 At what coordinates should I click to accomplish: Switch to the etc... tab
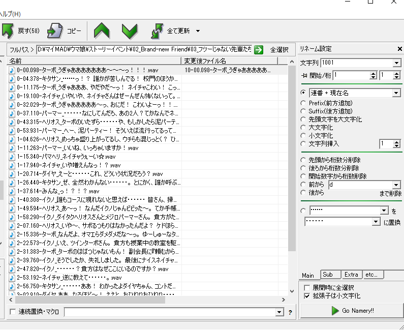point(373,275)
